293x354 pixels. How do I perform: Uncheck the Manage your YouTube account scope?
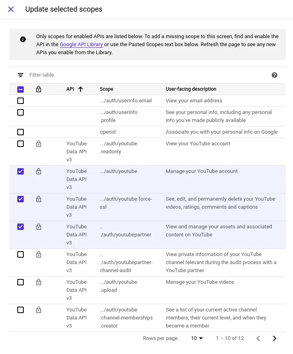pos(21,171)
